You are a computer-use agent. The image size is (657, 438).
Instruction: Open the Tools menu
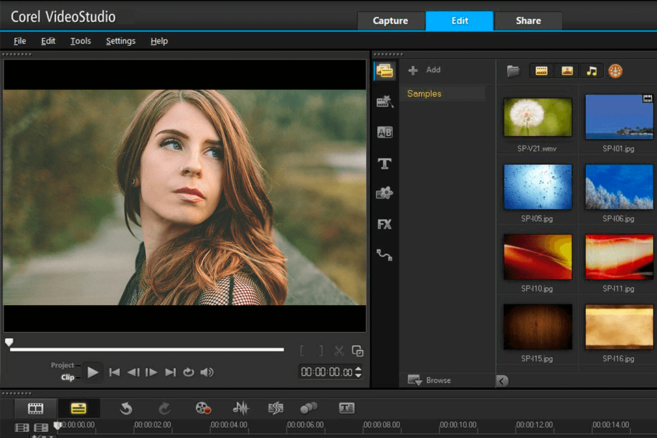(81, 41)
